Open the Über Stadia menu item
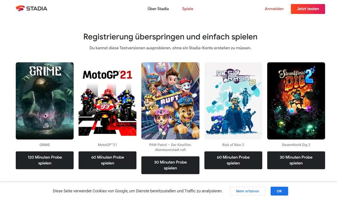 click(x=158, y=9)
